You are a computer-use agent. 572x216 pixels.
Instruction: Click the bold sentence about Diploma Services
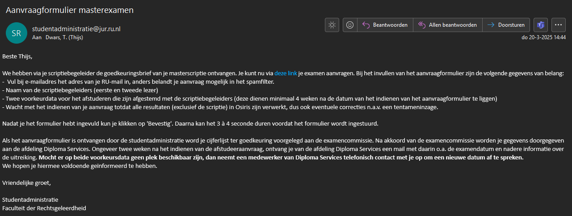281,158
